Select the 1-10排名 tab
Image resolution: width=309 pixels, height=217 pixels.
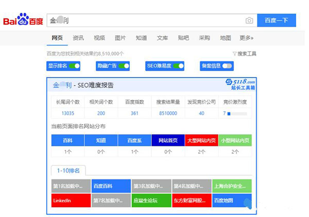pyautogui.click(x=69, y=171)
